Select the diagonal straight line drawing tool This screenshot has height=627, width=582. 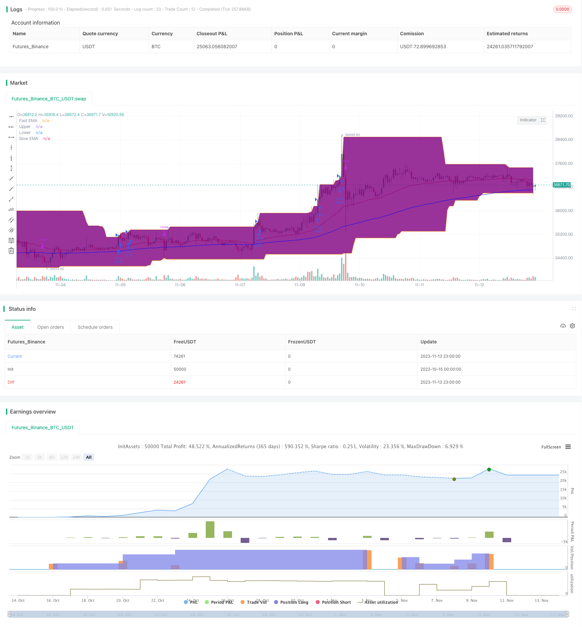11,179
